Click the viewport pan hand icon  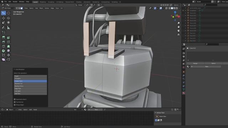178,27
